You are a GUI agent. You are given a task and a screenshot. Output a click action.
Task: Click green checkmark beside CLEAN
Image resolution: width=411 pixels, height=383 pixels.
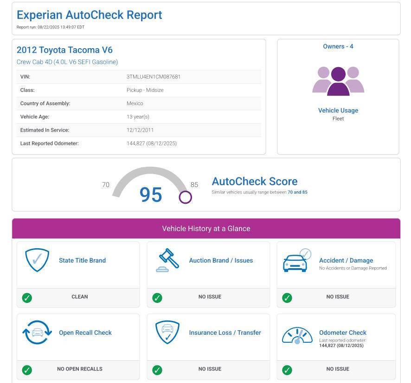click(x=27, y=298)
